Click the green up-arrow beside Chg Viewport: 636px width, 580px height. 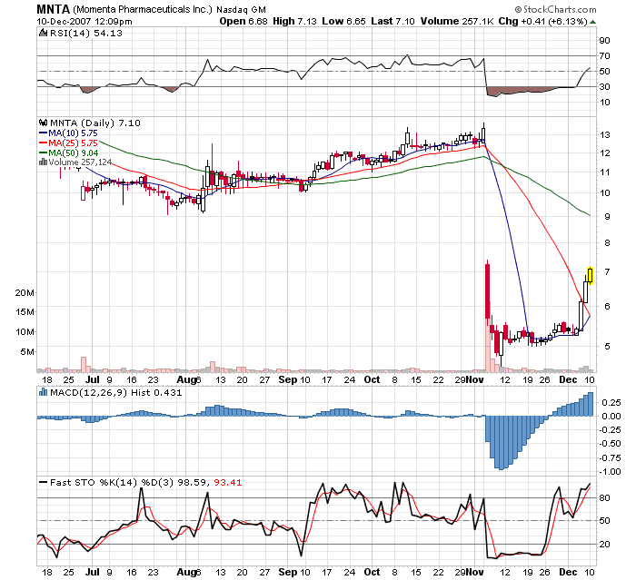(x=593, y=22)
